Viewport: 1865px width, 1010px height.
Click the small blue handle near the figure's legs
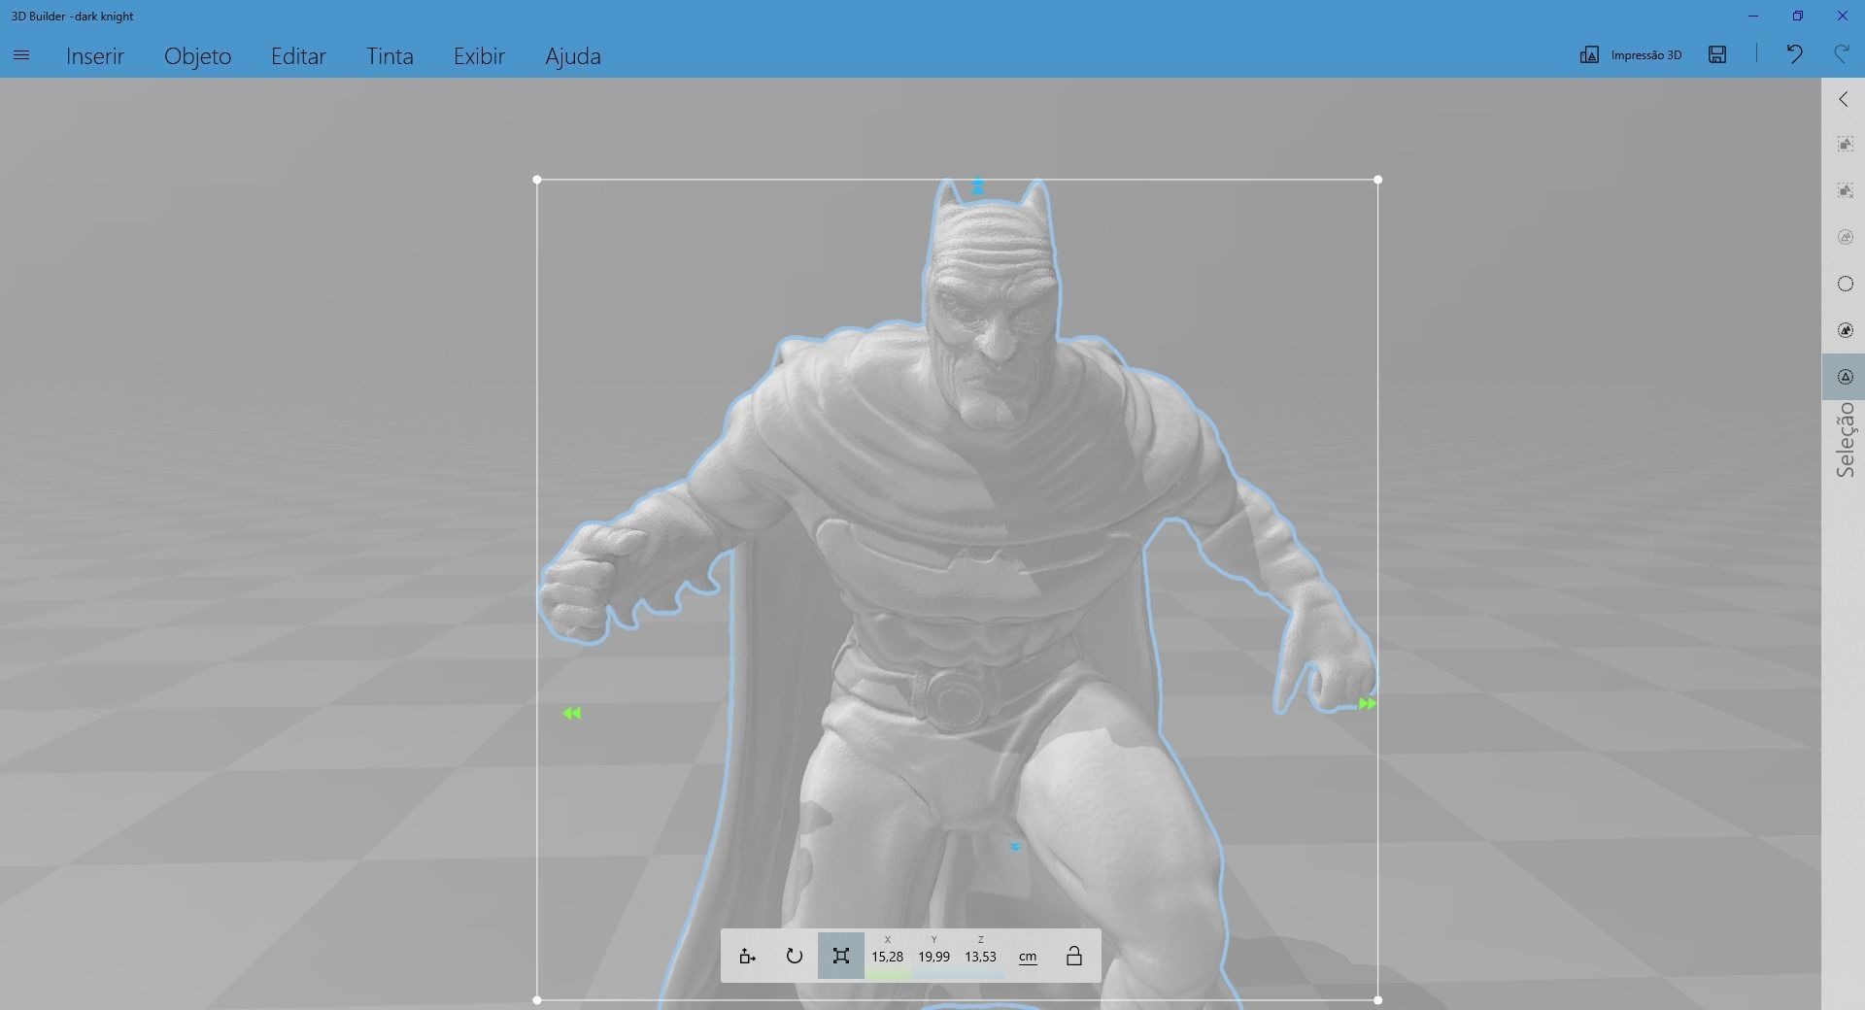coord(1015,847)
